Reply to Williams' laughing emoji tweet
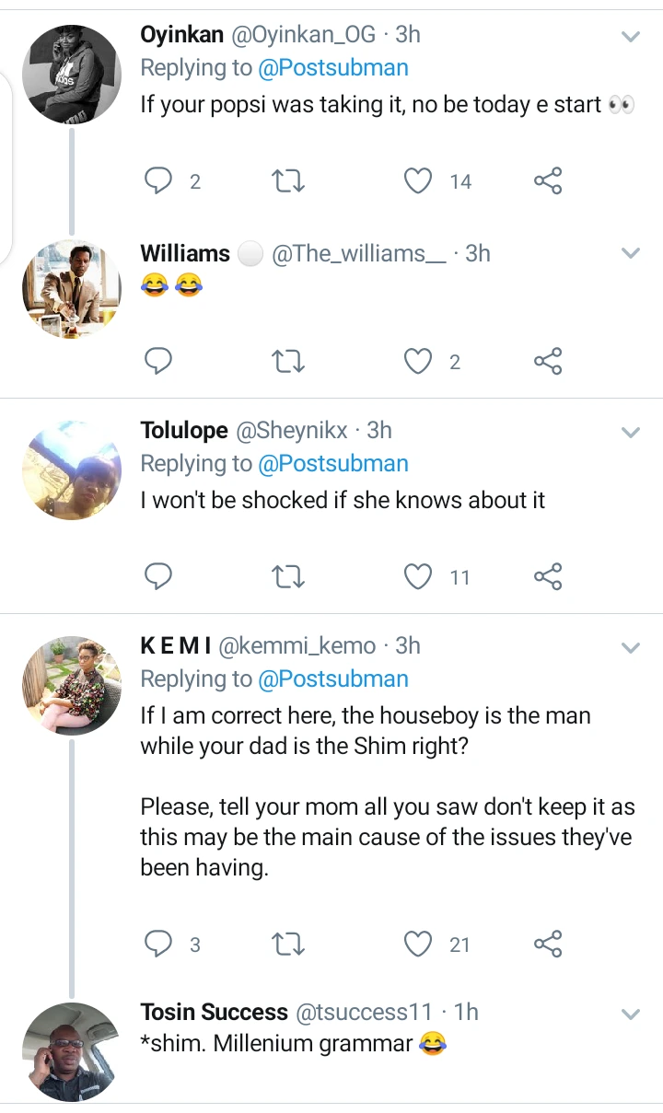The width and height of the screenshot is (663, 1113). pos(159,362)
